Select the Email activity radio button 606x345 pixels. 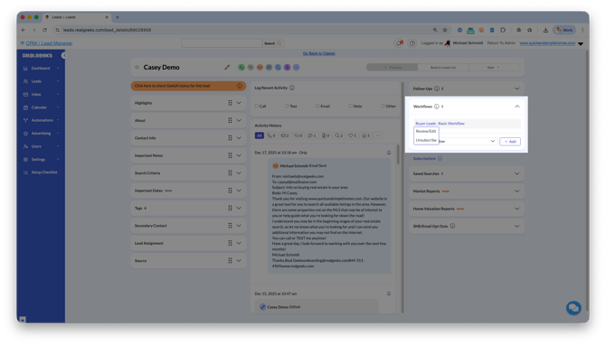tap(317, 106)
